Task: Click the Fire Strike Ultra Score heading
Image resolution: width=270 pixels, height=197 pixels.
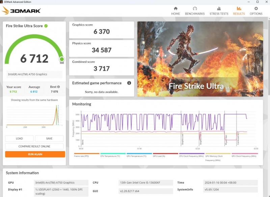Action: pyautogui.click(x=24, y=26)
